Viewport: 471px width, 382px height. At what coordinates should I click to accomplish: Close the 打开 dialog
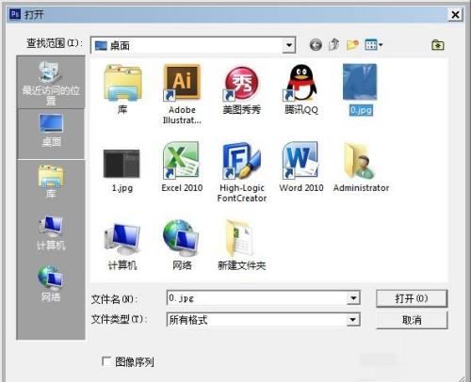tap(455, 14)
